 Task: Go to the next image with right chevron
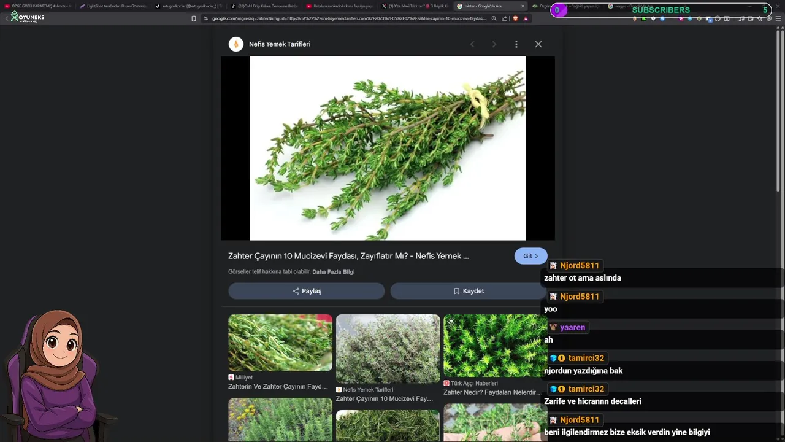coord(494,44)
